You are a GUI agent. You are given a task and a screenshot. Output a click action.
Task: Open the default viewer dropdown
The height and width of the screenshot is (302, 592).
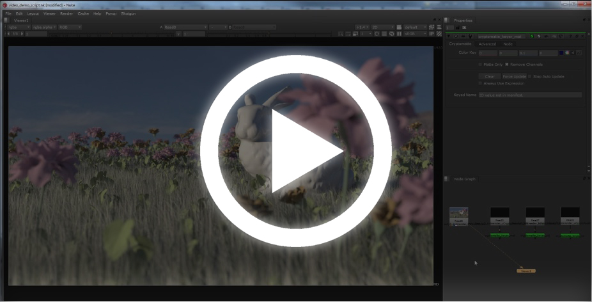pos(415,28)
